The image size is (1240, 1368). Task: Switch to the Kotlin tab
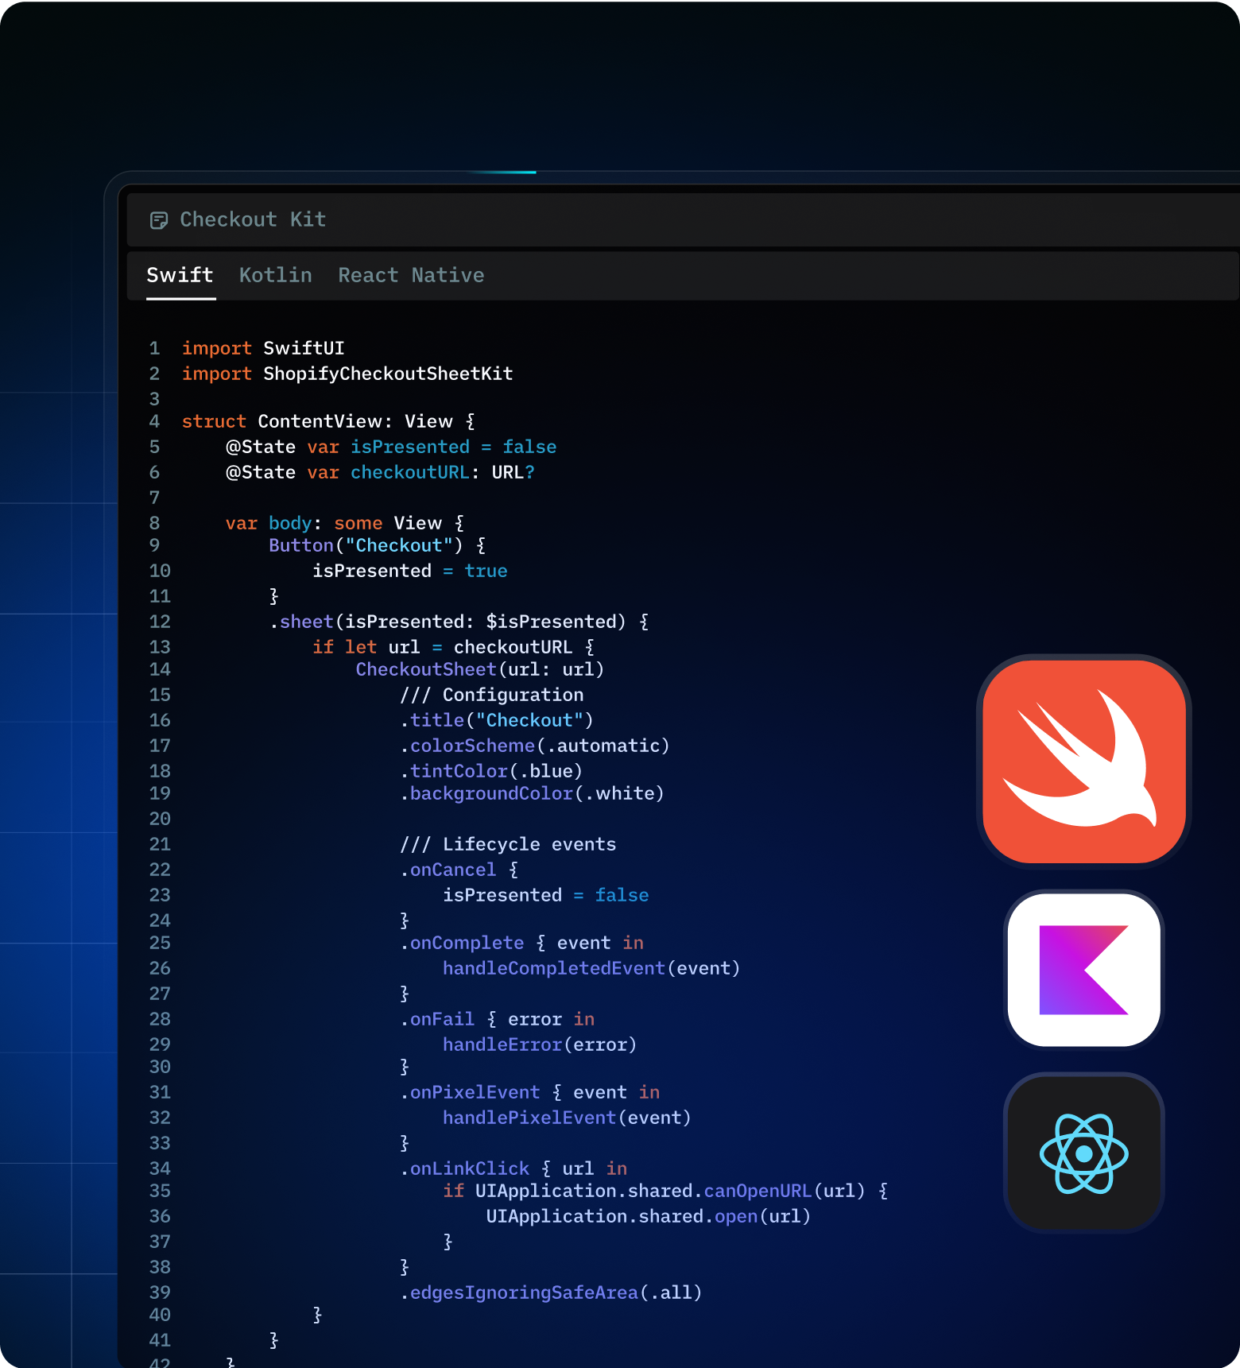coord(276,275)
